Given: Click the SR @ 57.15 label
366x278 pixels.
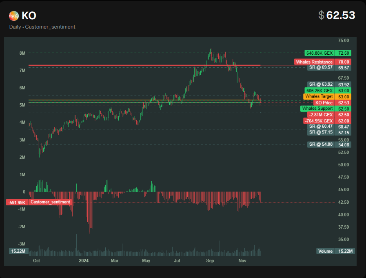Looking at the screenshot, I should pos(321,132).
